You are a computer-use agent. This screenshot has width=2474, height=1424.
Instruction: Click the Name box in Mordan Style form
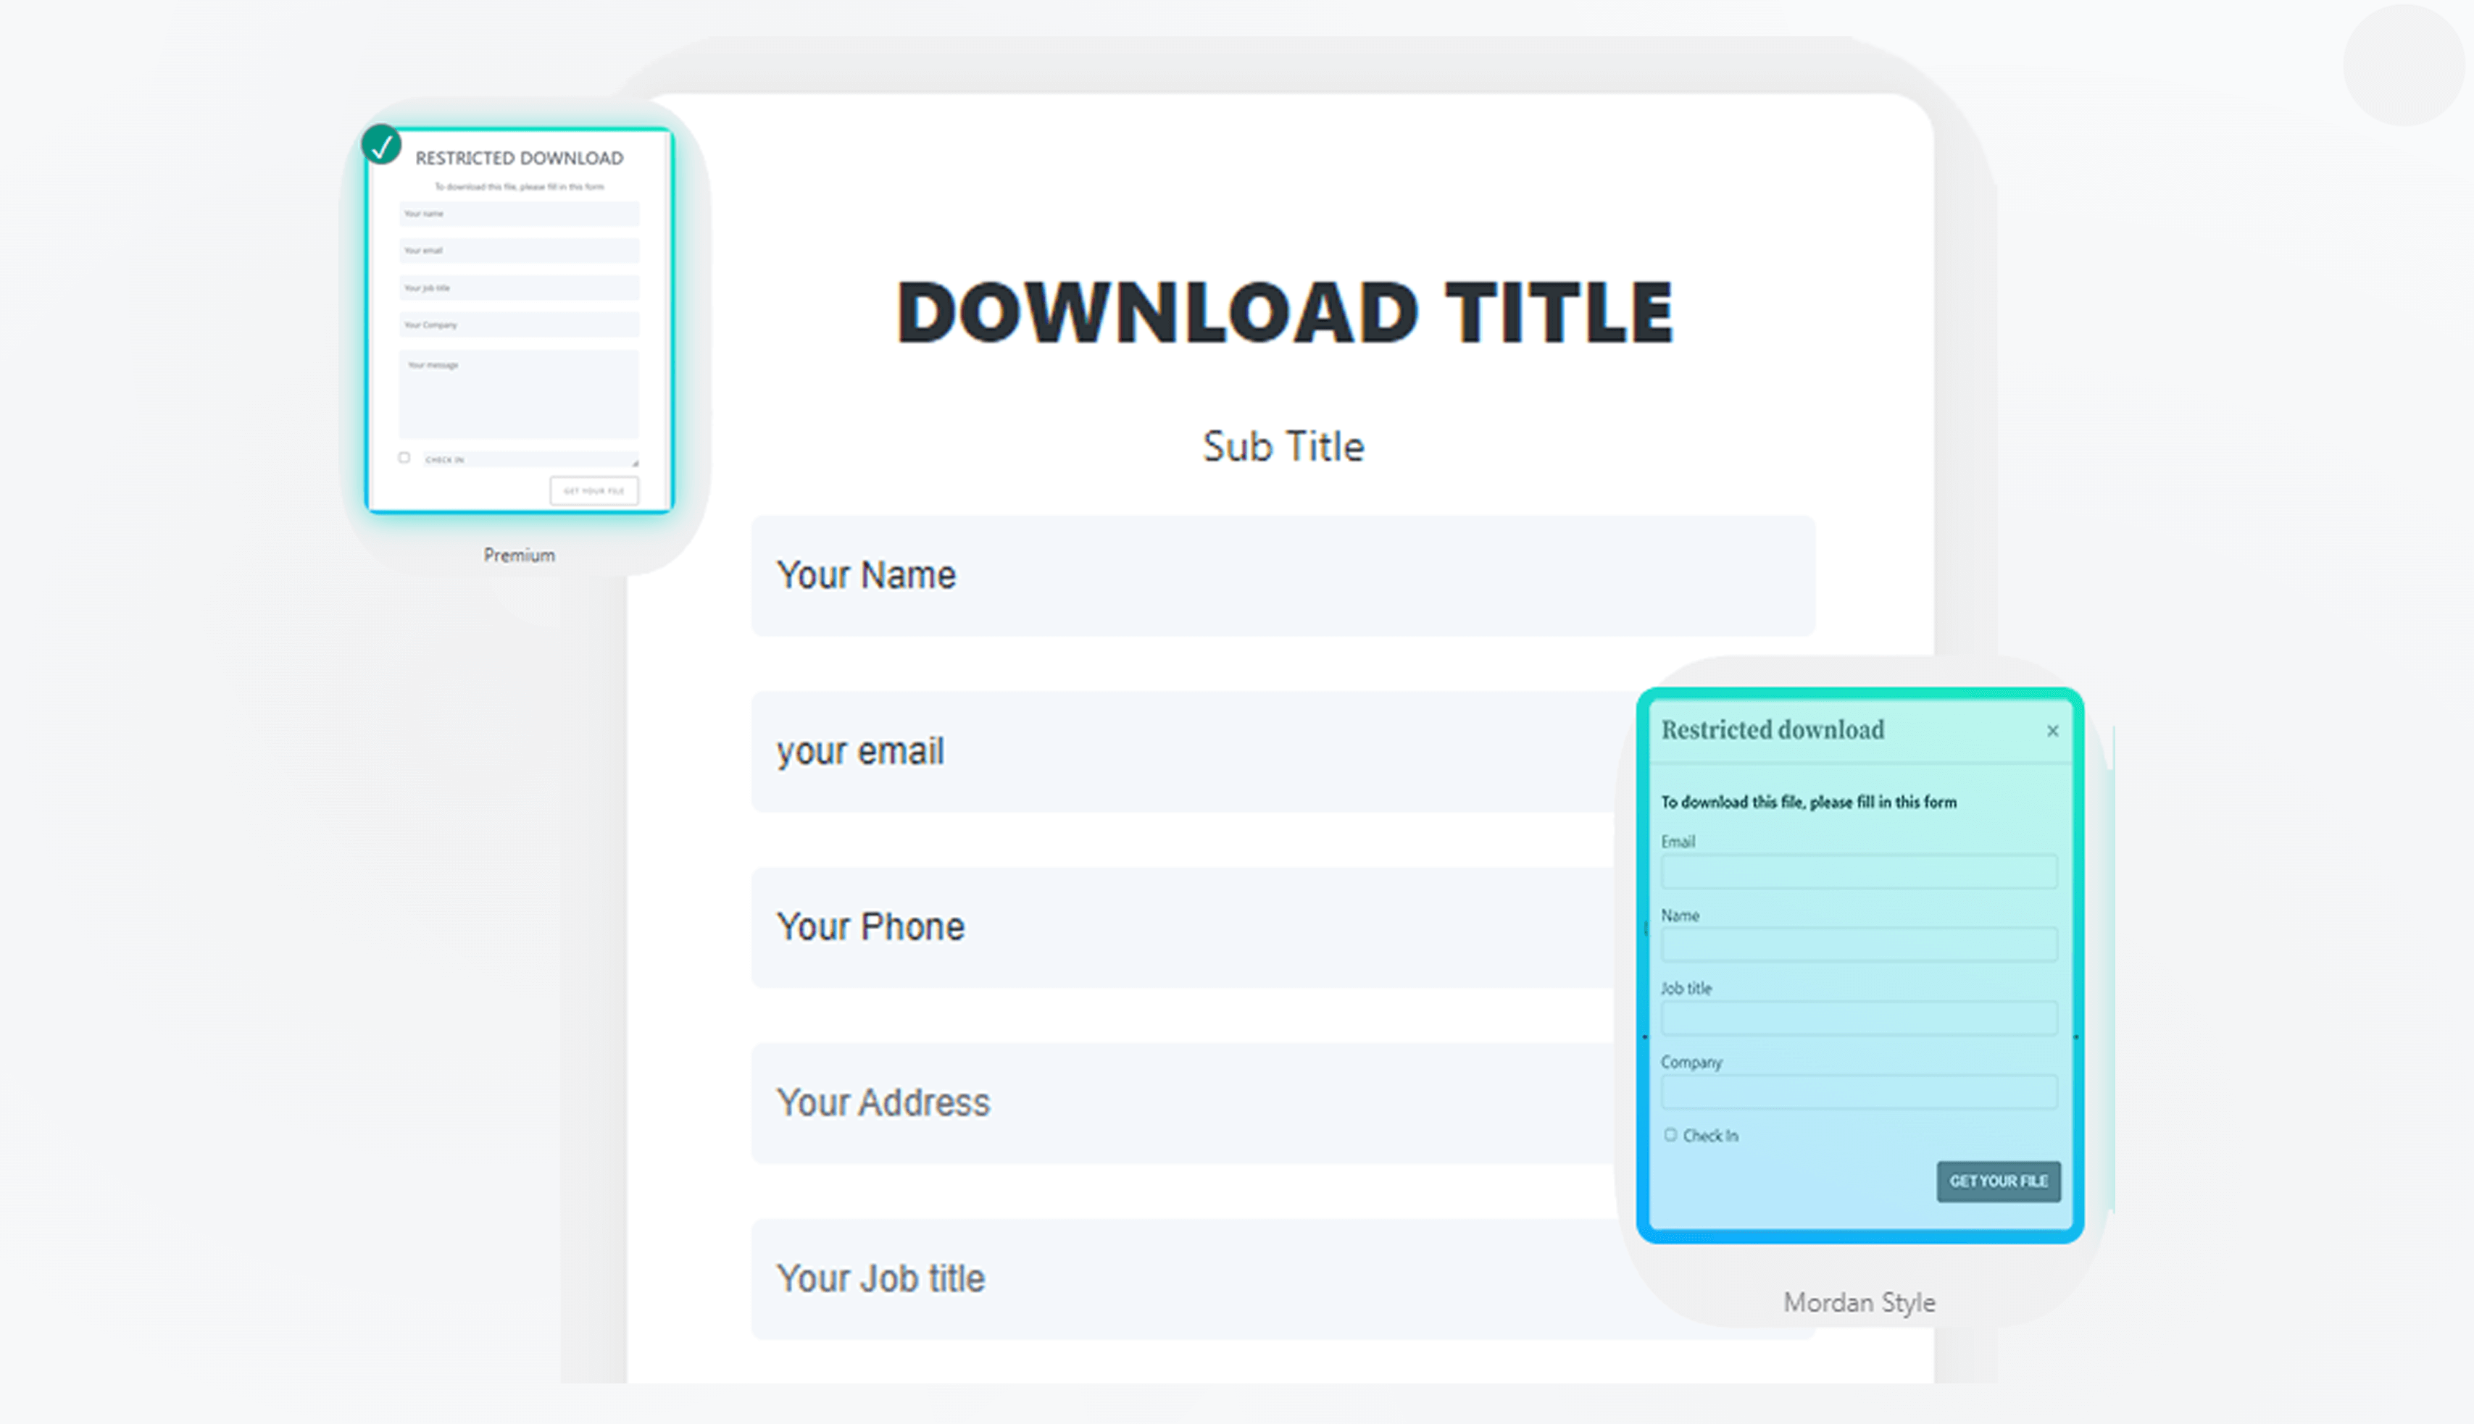coord(1858,944)
